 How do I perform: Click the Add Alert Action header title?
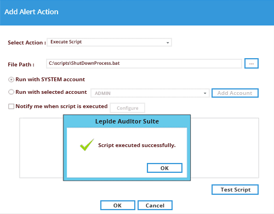coord(31,12)
